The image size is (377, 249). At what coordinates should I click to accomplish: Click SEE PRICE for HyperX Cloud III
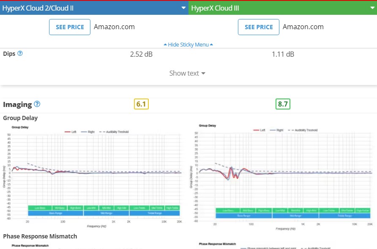(259, 27)
